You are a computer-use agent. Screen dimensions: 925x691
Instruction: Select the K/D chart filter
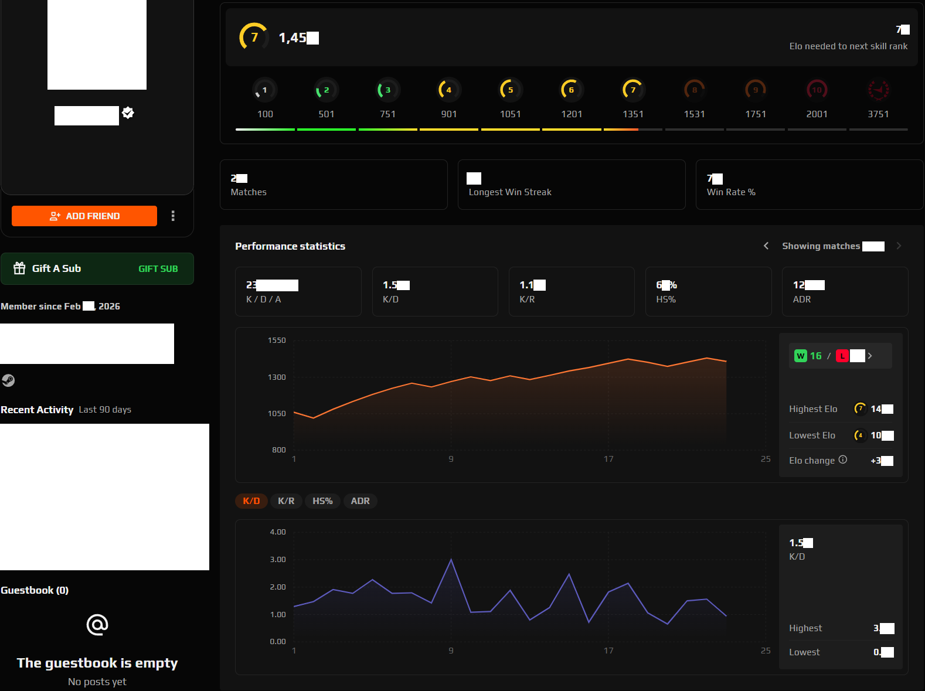point(251,501)
